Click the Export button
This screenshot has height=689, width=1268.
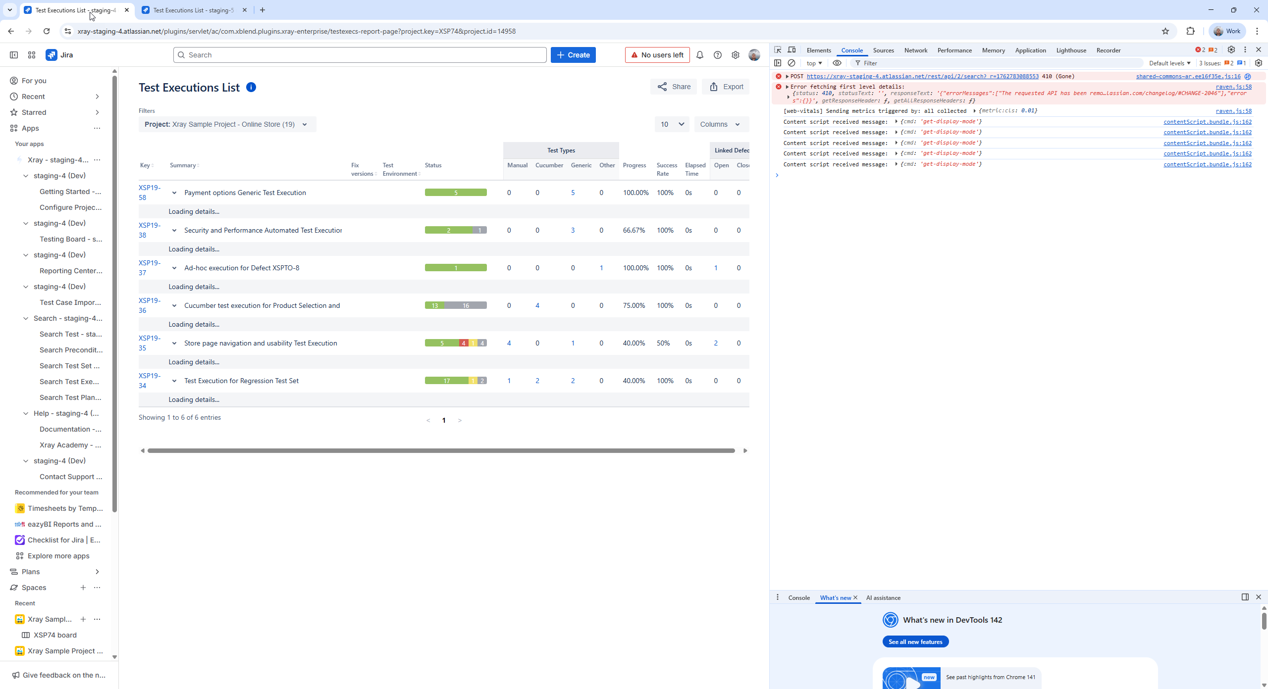click(x=726, y=87)
